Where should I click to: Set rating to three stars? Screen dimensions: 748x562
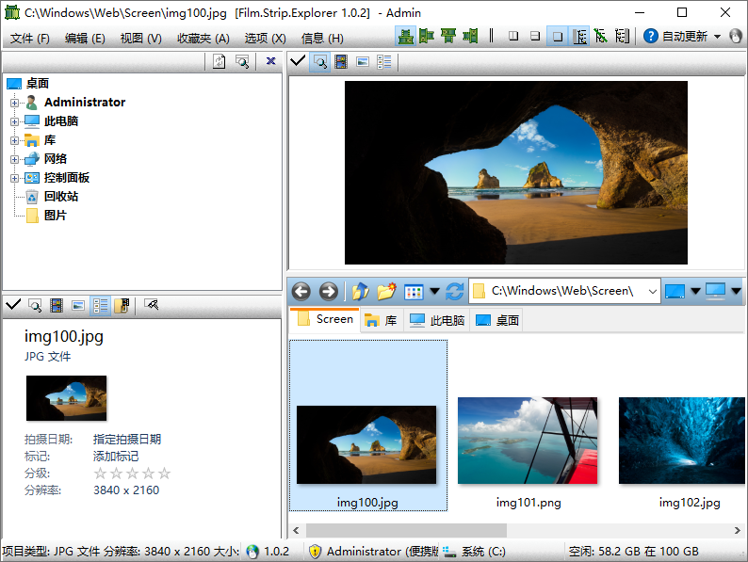click(132, 473)
